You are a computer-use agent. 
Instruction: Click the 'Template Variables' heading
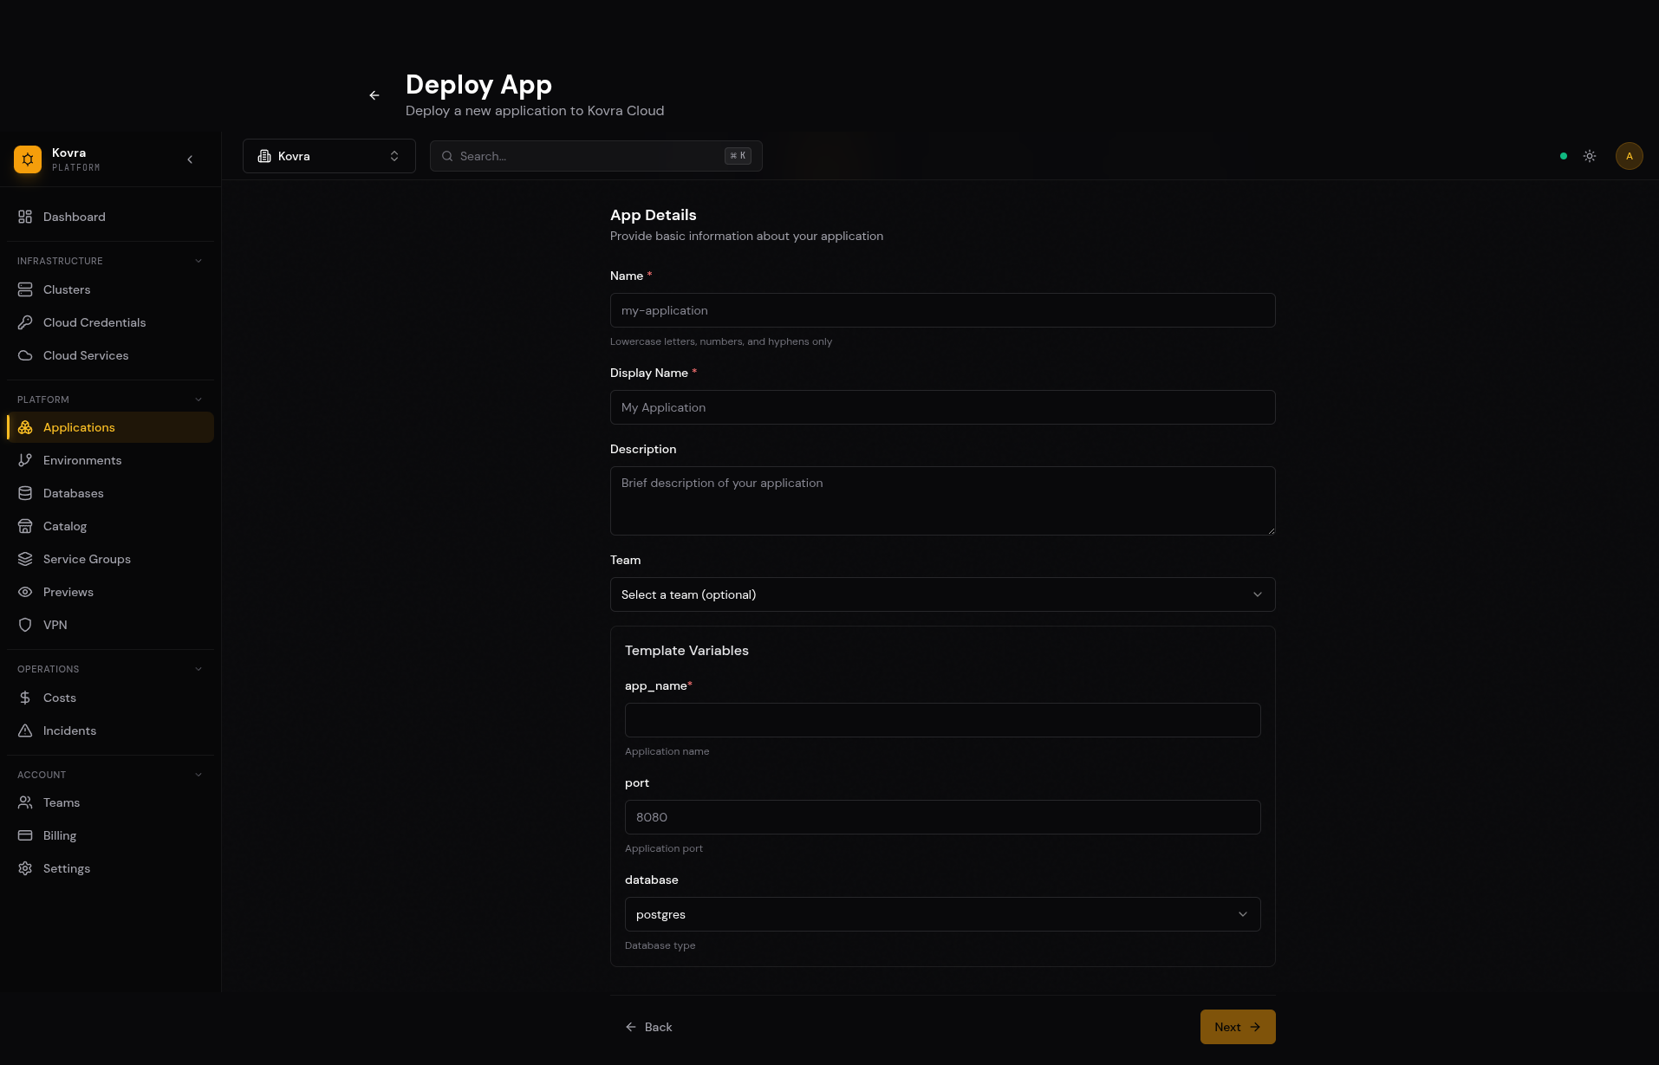[x=686, y=651]
